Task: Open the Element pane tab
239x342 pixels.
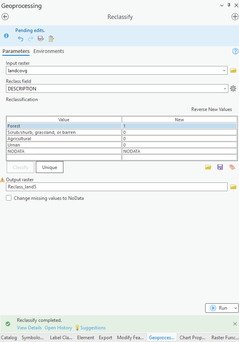Action: pos(86,338)
